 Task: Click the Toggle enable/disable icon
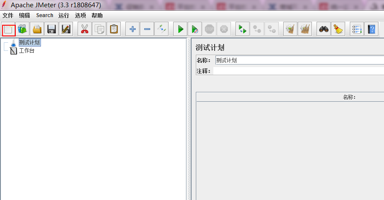coord(162,29)
